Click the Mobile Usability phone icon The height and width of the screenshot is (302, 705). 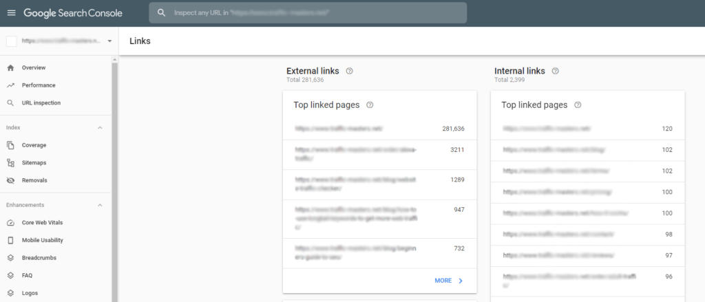(x=11, y=241)
